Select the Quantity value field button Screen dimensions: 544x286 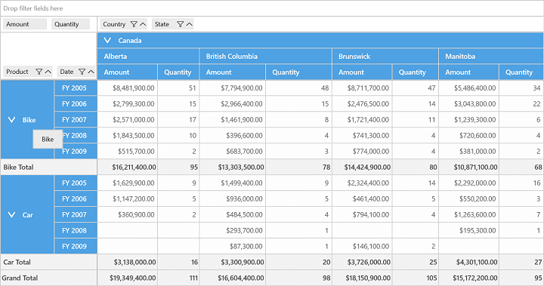pyautogui.click(x=71, y=24)
